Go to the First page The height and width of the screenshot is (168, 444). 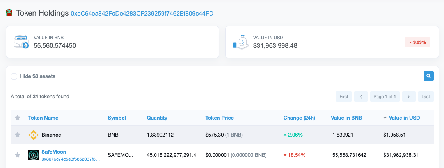pos(344,97)
